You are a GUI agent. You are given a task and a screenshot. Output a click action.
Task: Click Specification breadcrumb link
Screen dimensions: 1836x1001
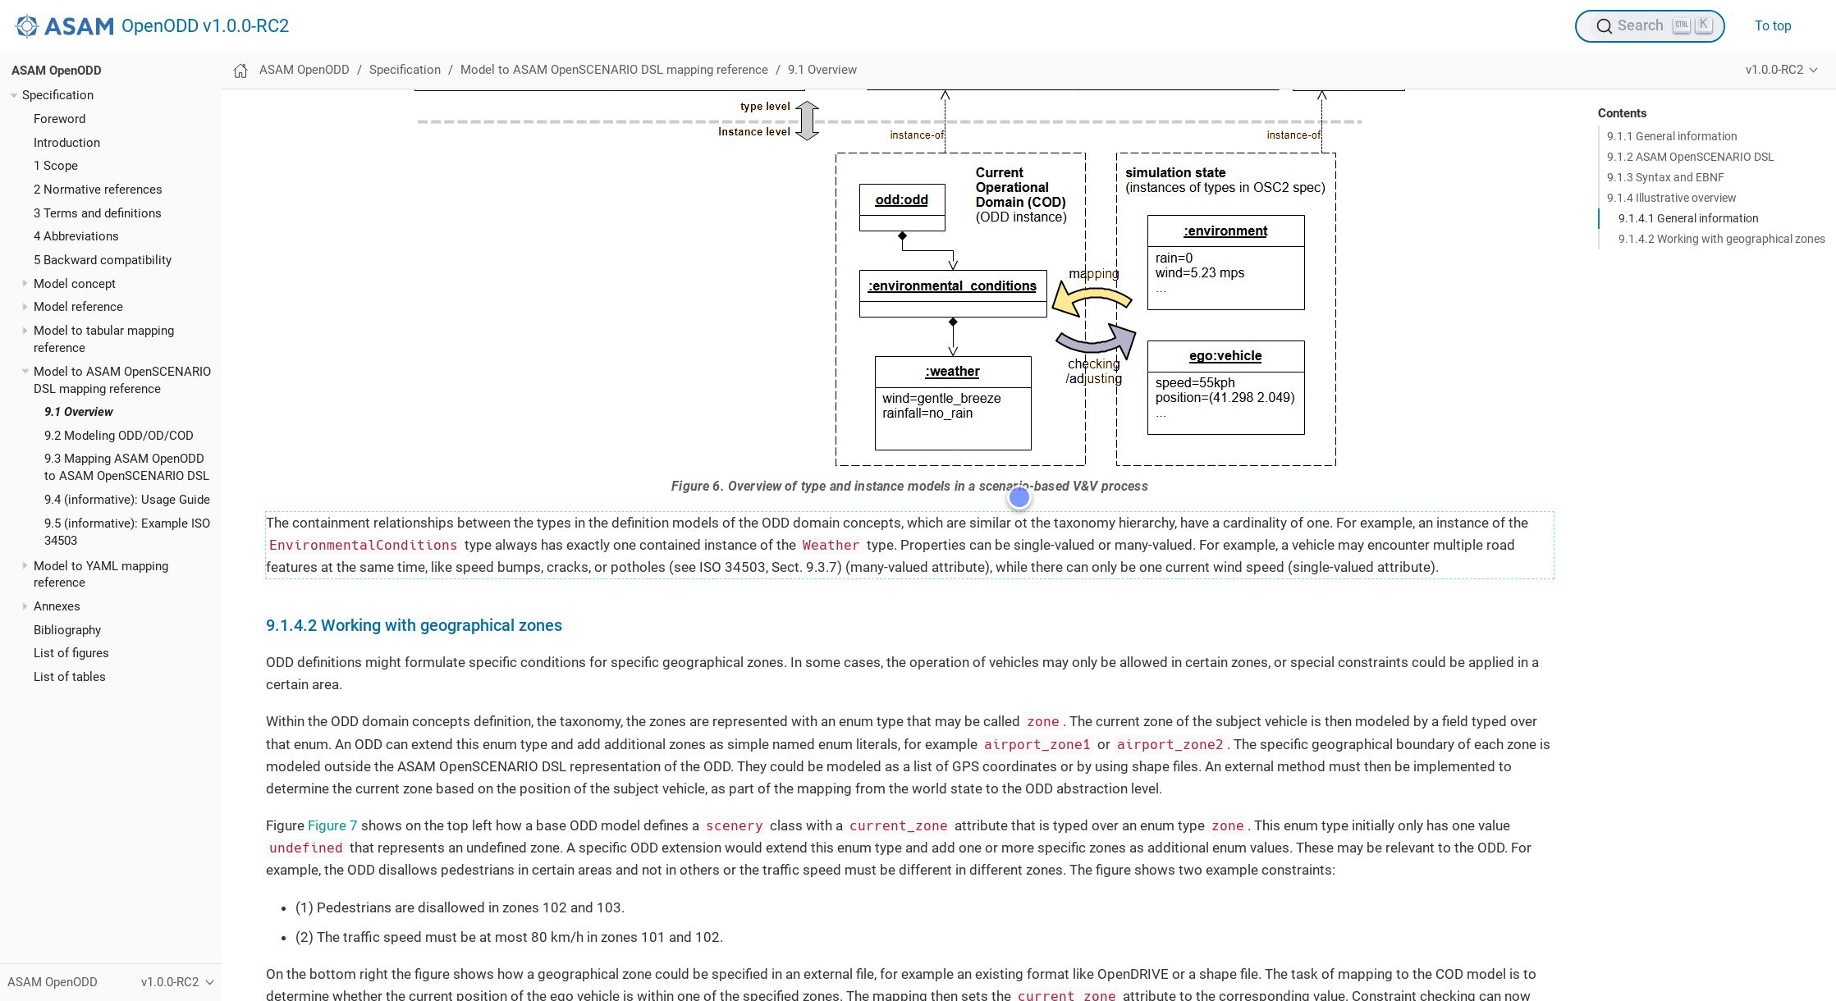point(405,70)
